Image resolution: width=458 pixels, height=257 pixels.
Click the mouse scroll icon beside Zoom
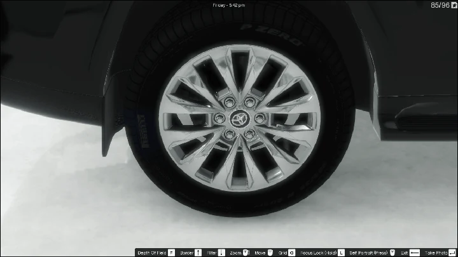[x=246, y=253]
